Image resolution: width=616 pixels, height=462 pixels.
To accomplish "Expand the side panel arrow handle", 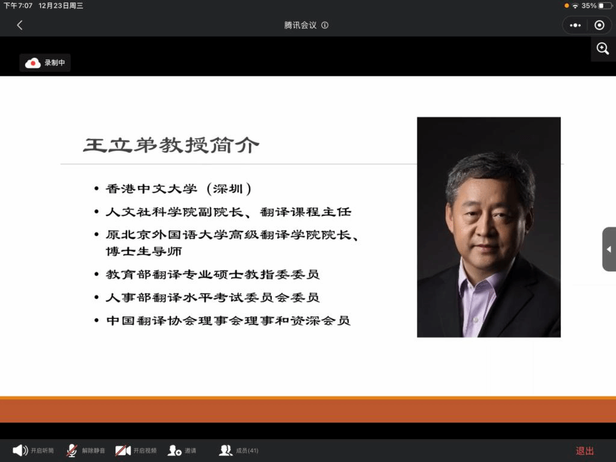I will [x=609, y=249].
